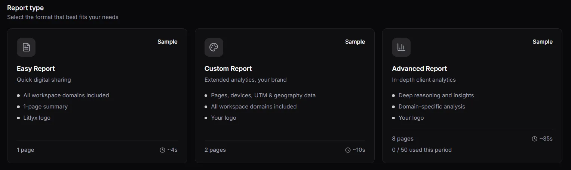This screenshot has width=571, height=170.
Task: Click 'All workspace domains included' in Easy Report
Action: click(x=66, y=95)
